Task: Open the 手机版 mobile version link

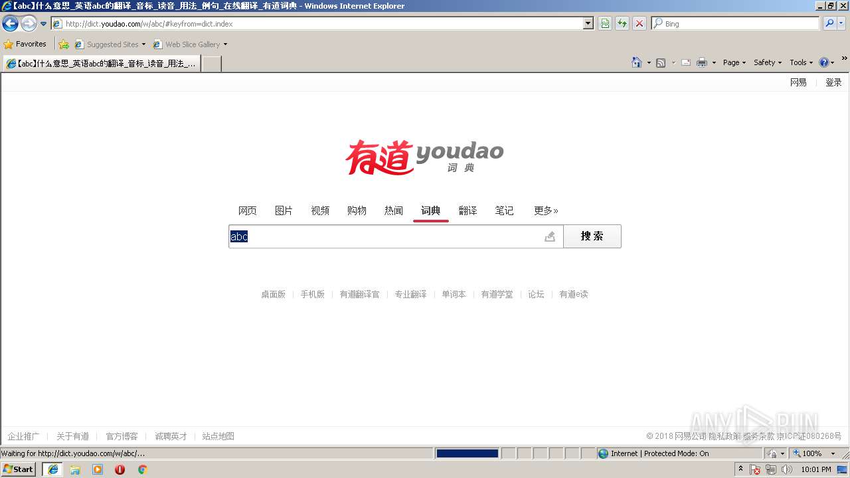Action: (x=312, y=294)
